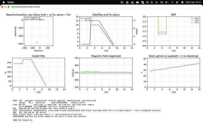
Task: Click the date and time Wed 2 Sep 18:12
Action: (x=193, y=2)
